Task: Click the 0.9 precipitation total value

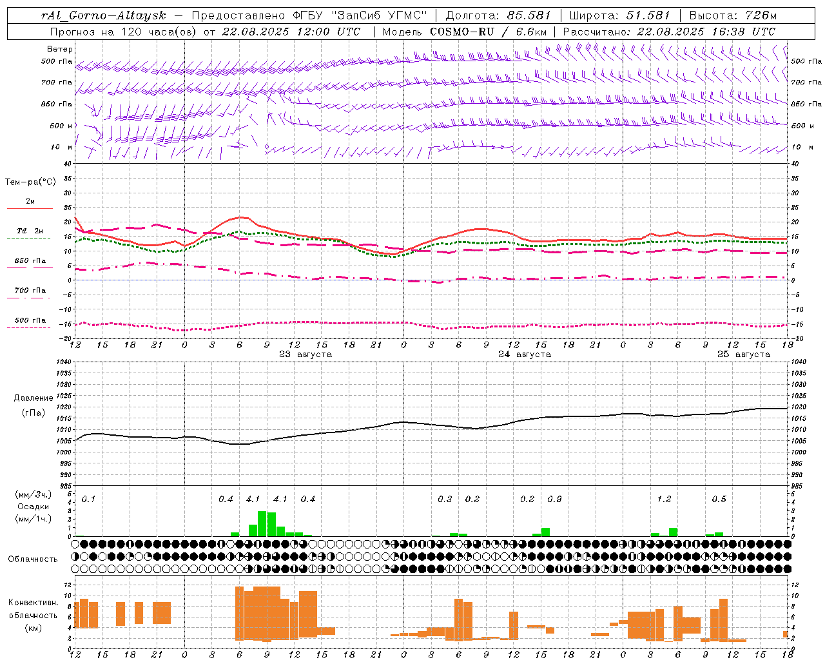Action: 554,500
